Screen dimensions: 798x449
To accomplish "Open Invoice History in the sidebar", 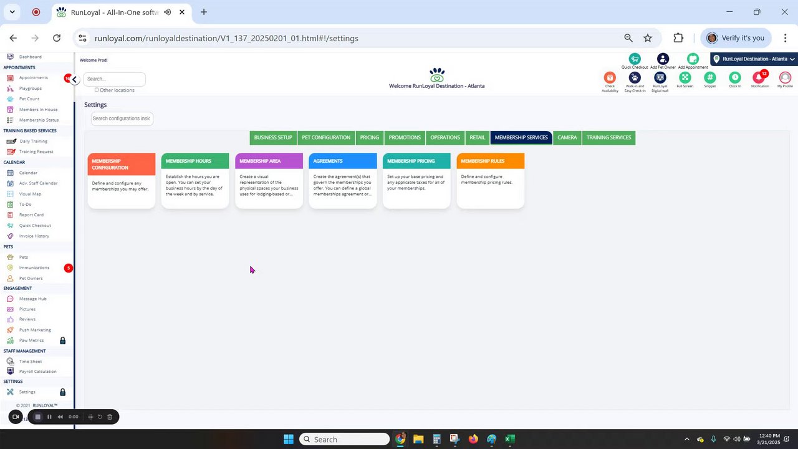I will [x=34, y=236].
